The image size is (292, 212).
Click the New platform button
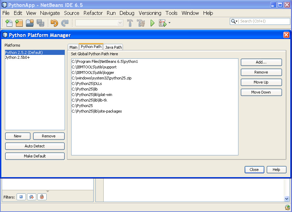pos(18,136)
